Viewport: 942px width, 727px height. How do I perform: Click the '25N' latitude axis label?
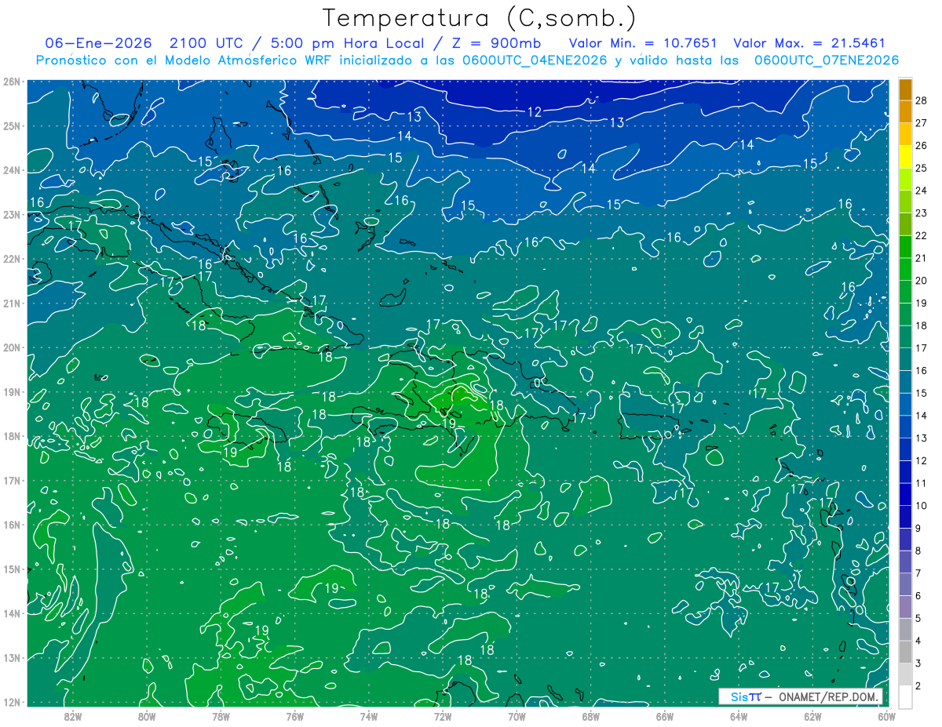click(x=12, y=125)
